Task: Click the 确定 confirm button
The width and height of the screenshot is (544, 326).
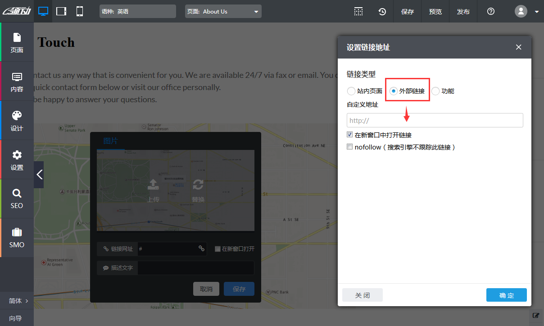Action: coord(506,295)
